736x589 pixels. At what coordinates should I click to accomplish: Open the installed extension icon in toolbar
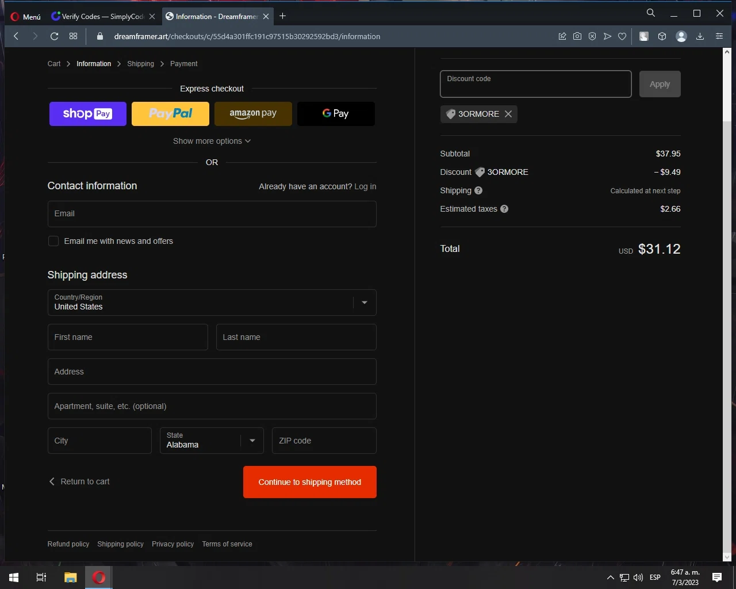[x=644, y=36]
